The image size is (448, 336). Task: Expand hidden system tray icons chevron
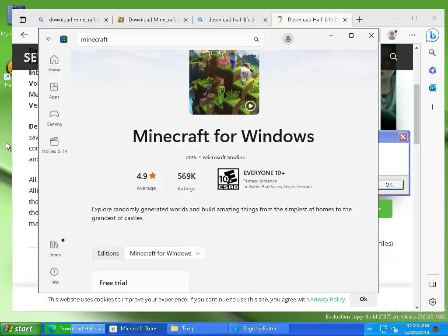(x=370, y=329)
